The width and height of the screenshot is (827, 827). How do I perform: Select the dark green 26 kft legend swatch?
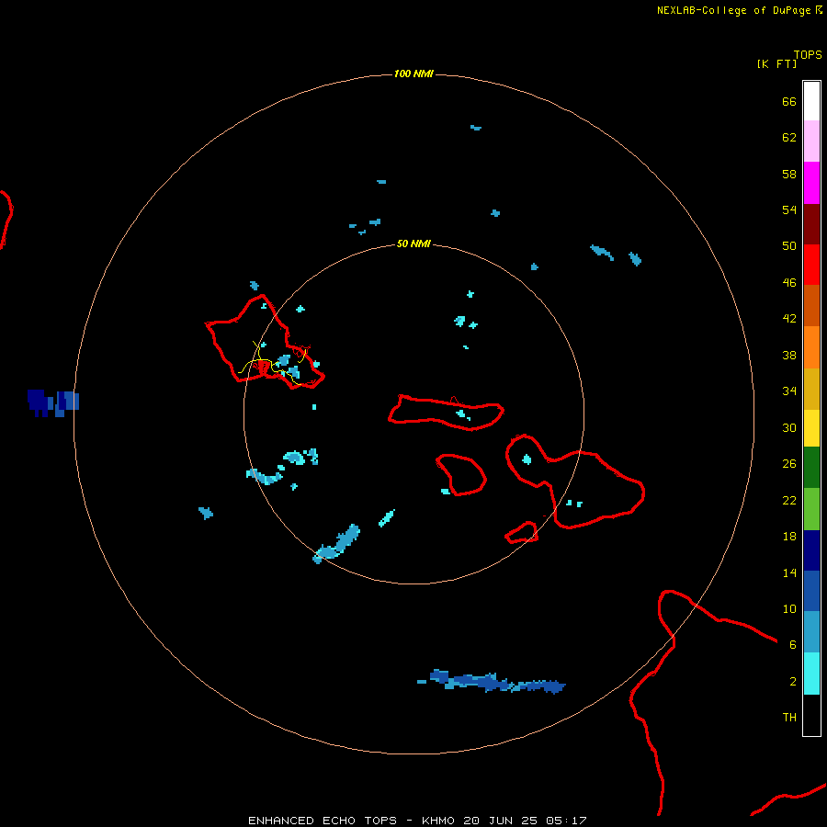811,468
